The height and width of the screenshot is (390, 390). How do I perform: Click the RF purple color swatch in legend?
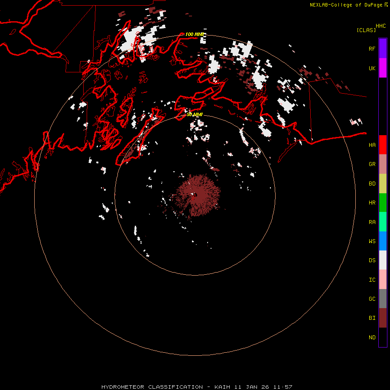click(x=383, y=49)
